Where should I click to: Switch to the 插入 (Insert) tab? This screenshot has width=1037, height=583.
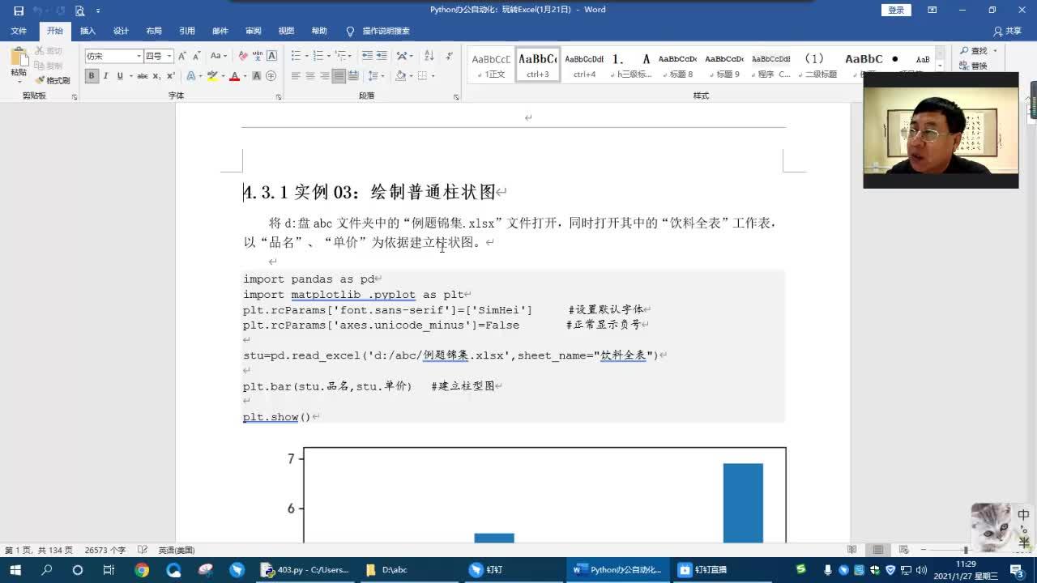pos(87,31)
